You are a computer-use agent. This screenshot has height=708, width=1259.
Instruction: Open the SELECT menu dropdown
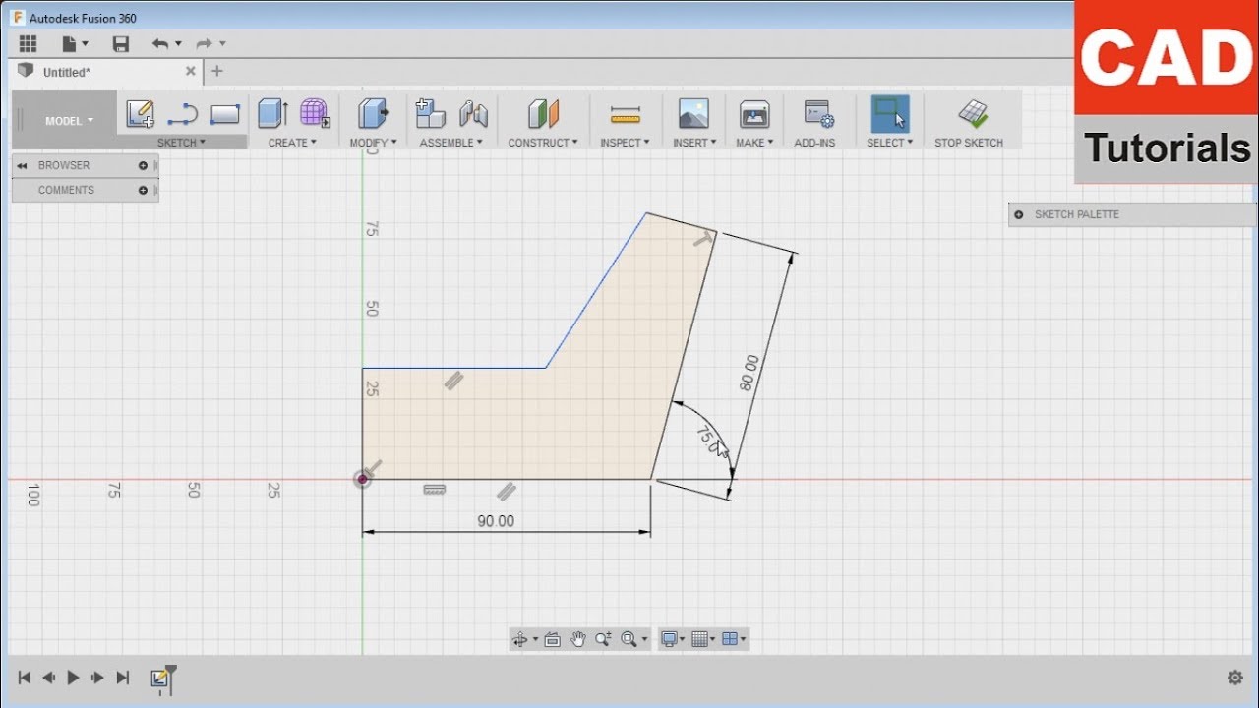[888, 142]
